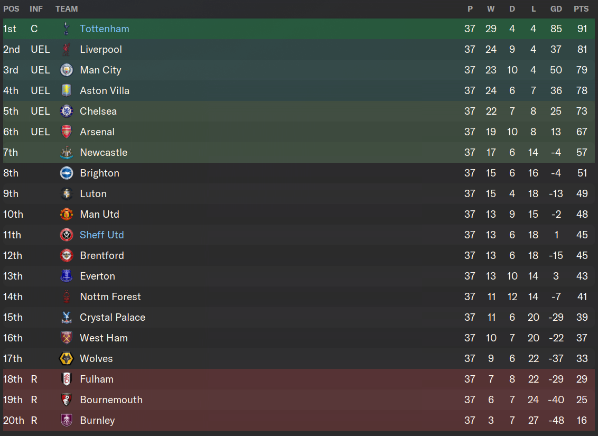Open the Tottenham team link
This screenshot has width=598, height=436.
[x=104, y=29]
